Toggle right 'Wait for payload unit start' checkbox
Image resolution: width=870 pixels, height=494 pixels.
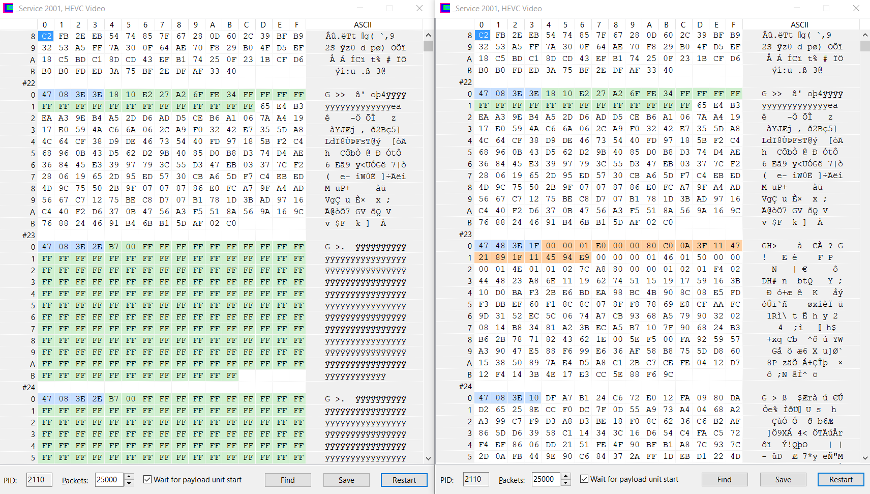point(584,479)
